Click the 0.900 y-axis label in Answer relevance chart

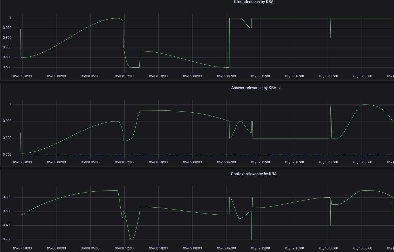[x=7, y=121]
